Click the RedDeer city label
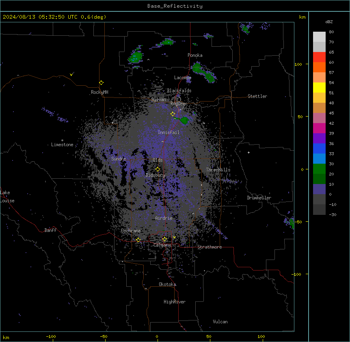This screenshot has height=342, width=350. pos(179,104)
